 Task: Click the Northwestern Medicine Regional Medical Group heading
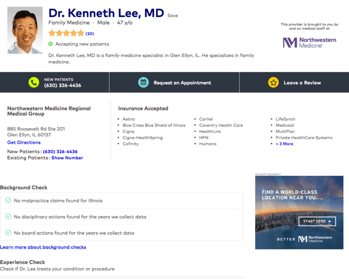[49, 111]
